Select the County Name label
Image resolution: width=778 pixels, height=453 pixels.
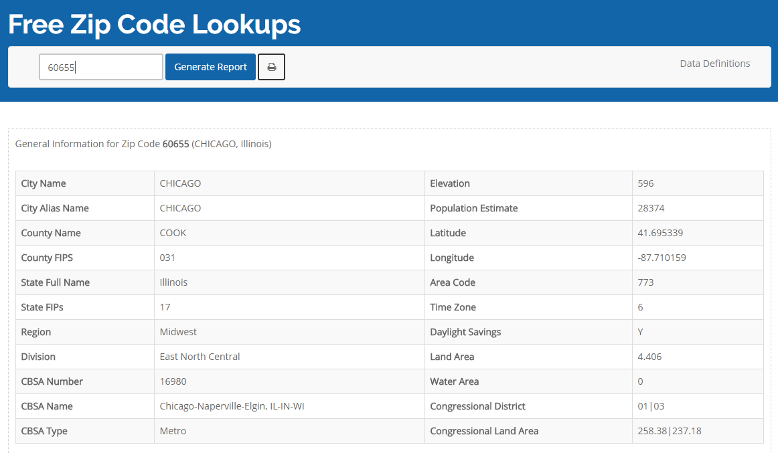pyautogui.click(x=51, y=233)
